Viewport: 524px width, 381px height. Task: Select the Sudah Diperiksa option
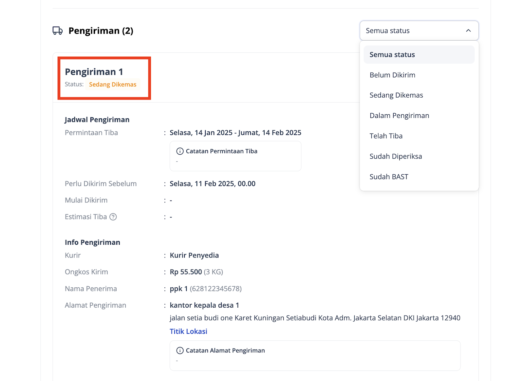tap(419, 157)
